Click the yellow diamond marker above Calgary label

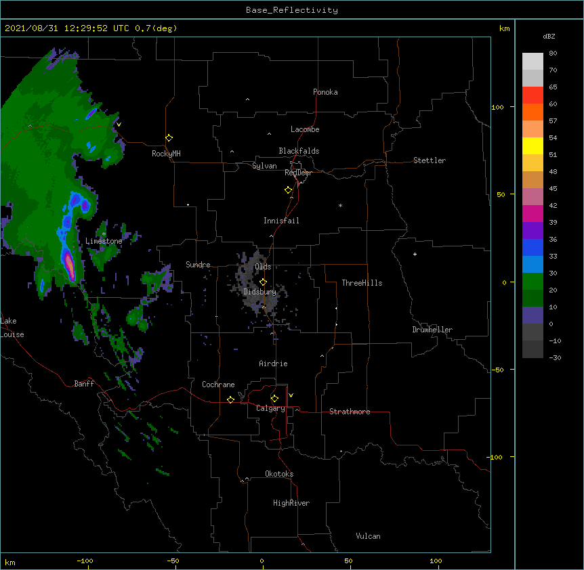click(275, 399)
